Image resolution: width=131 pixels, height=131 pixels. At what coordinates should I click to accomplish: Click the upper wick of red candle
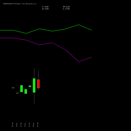click(x=38, y=75)
